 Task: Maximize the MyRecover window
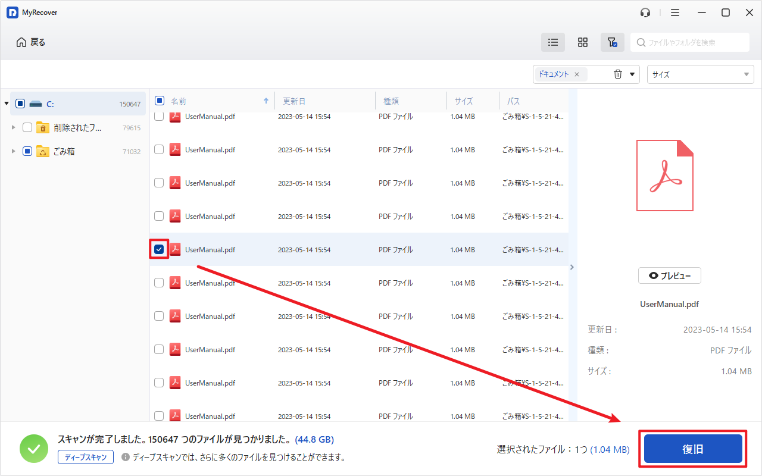click(726, 12)
